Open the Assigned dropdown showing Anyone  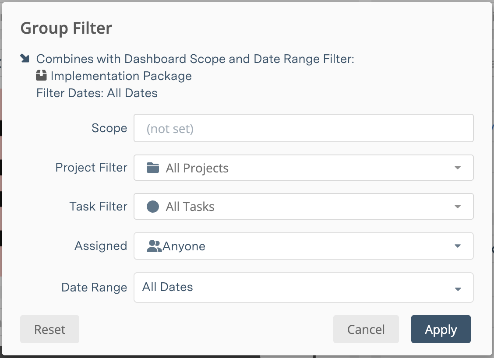pos(303,246)
